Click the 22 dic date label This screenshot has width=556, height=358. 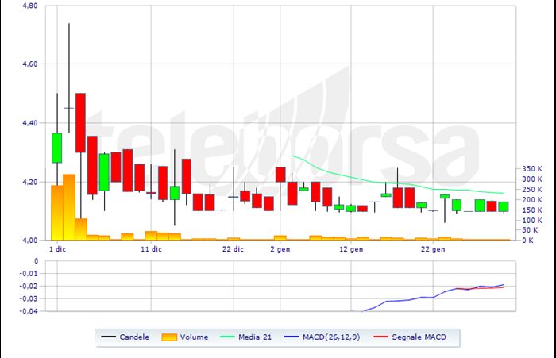point(233,249)
